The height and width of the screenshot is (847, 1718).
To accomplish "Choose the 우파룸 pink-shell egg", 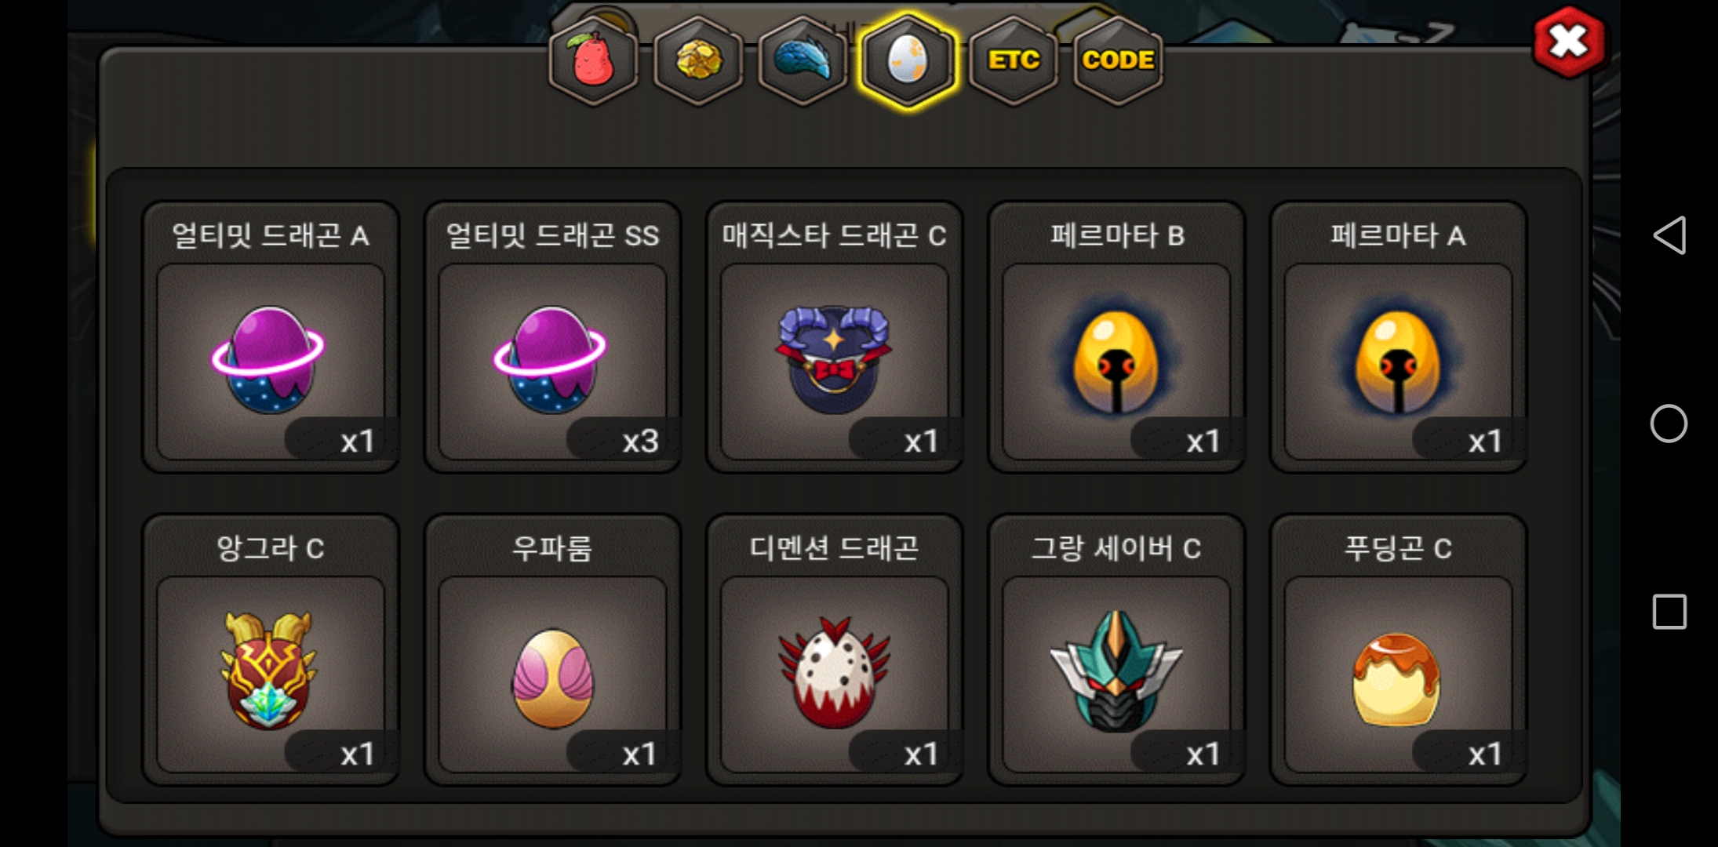I will [x=552, y=650].
